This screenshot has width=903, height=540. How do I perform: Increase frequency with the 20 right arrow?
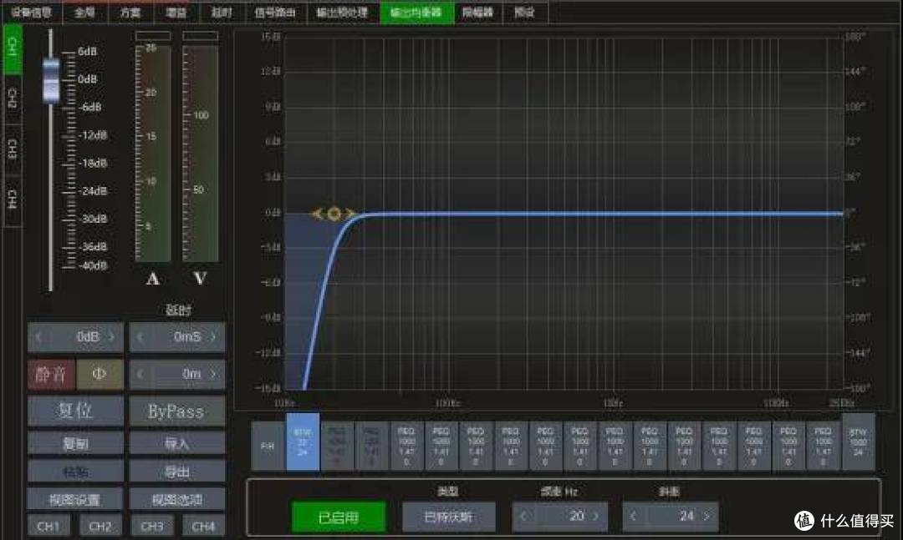pyautogui.click(x=596, y=517)
